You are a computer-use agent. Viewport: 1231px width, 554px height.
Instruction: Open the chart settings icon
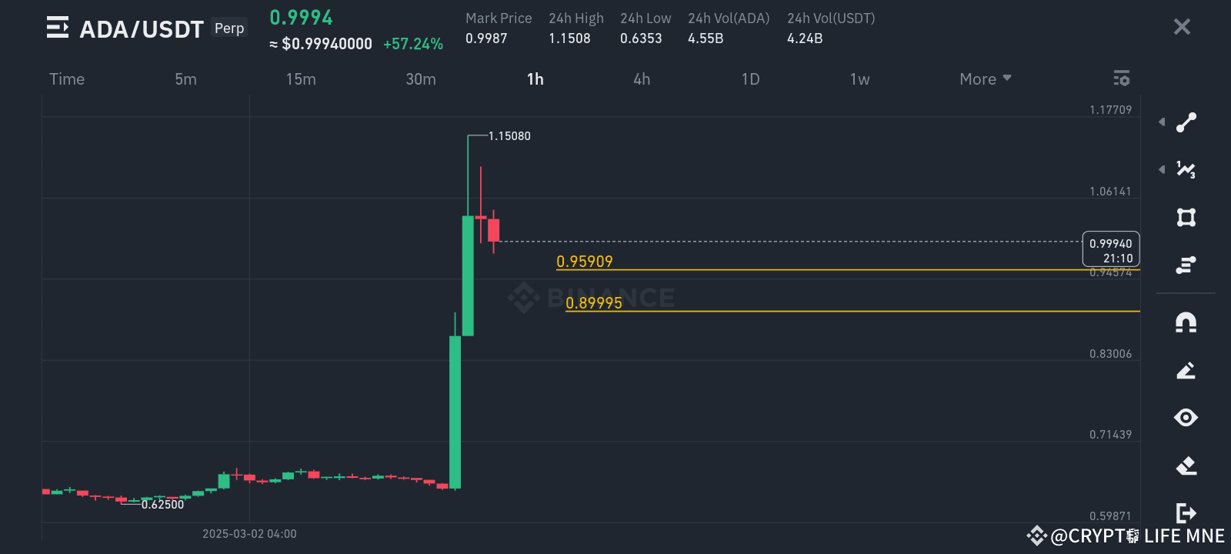click(x=1121, y=78)
